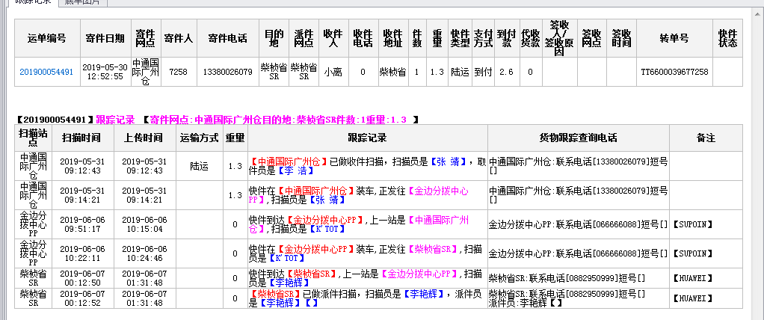Select transfer number TT6600039677258
The width and height of the screenshot is (764, 320).
pos(674,72)
